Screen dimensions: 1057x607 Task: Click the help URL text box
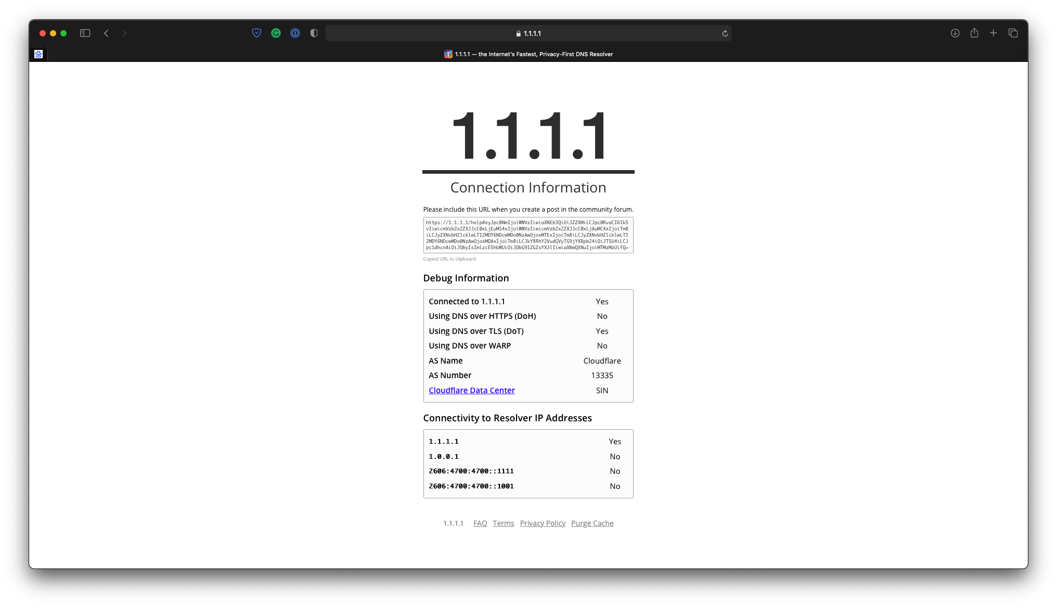(x=528, y=235)
